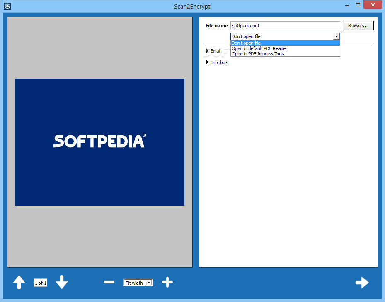The height and width of the screenshot is (302, 385).
Task: Zoom out with the minus icon
Action: pyautogui.click(x=109, y=282)
